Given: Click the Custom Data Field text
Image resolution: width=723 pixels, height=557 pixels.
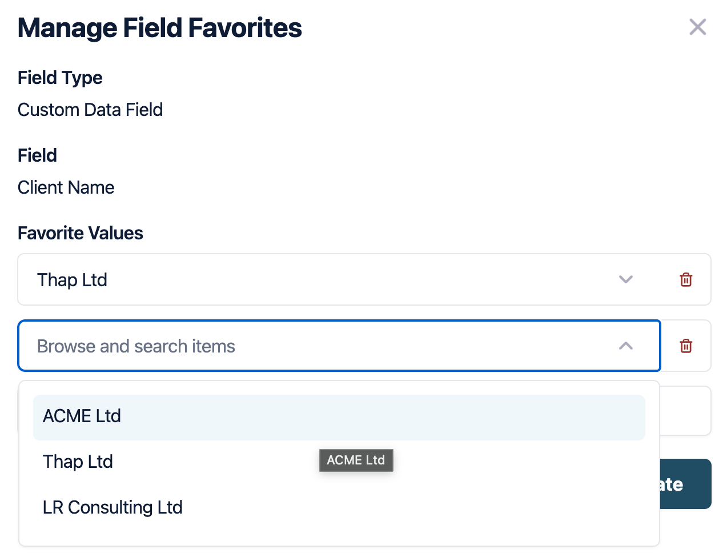Looking at the screenshot, I should pyautogui.click(x=90, y=110).
